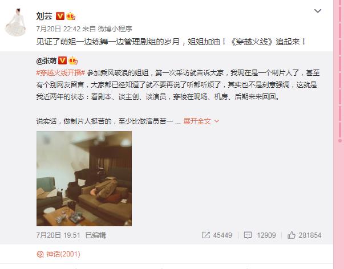This screenshot has width=344, height=269.
Task: Open the living room photo thumbnail
Action: point(84,178)
